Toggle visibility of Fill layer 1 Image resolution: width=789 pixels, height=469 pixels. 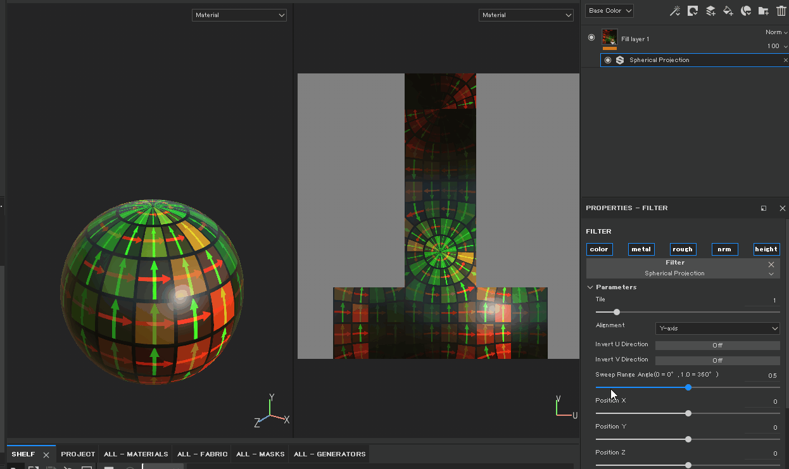point(591,37)
